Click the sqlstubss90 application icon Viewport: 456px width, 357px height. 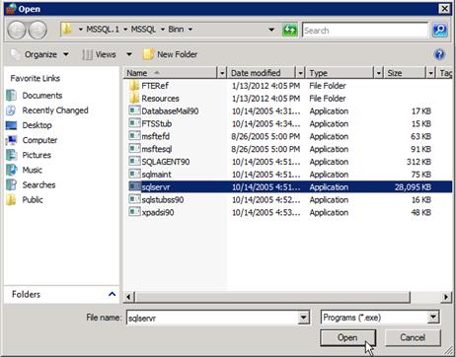tap(134, 199)
